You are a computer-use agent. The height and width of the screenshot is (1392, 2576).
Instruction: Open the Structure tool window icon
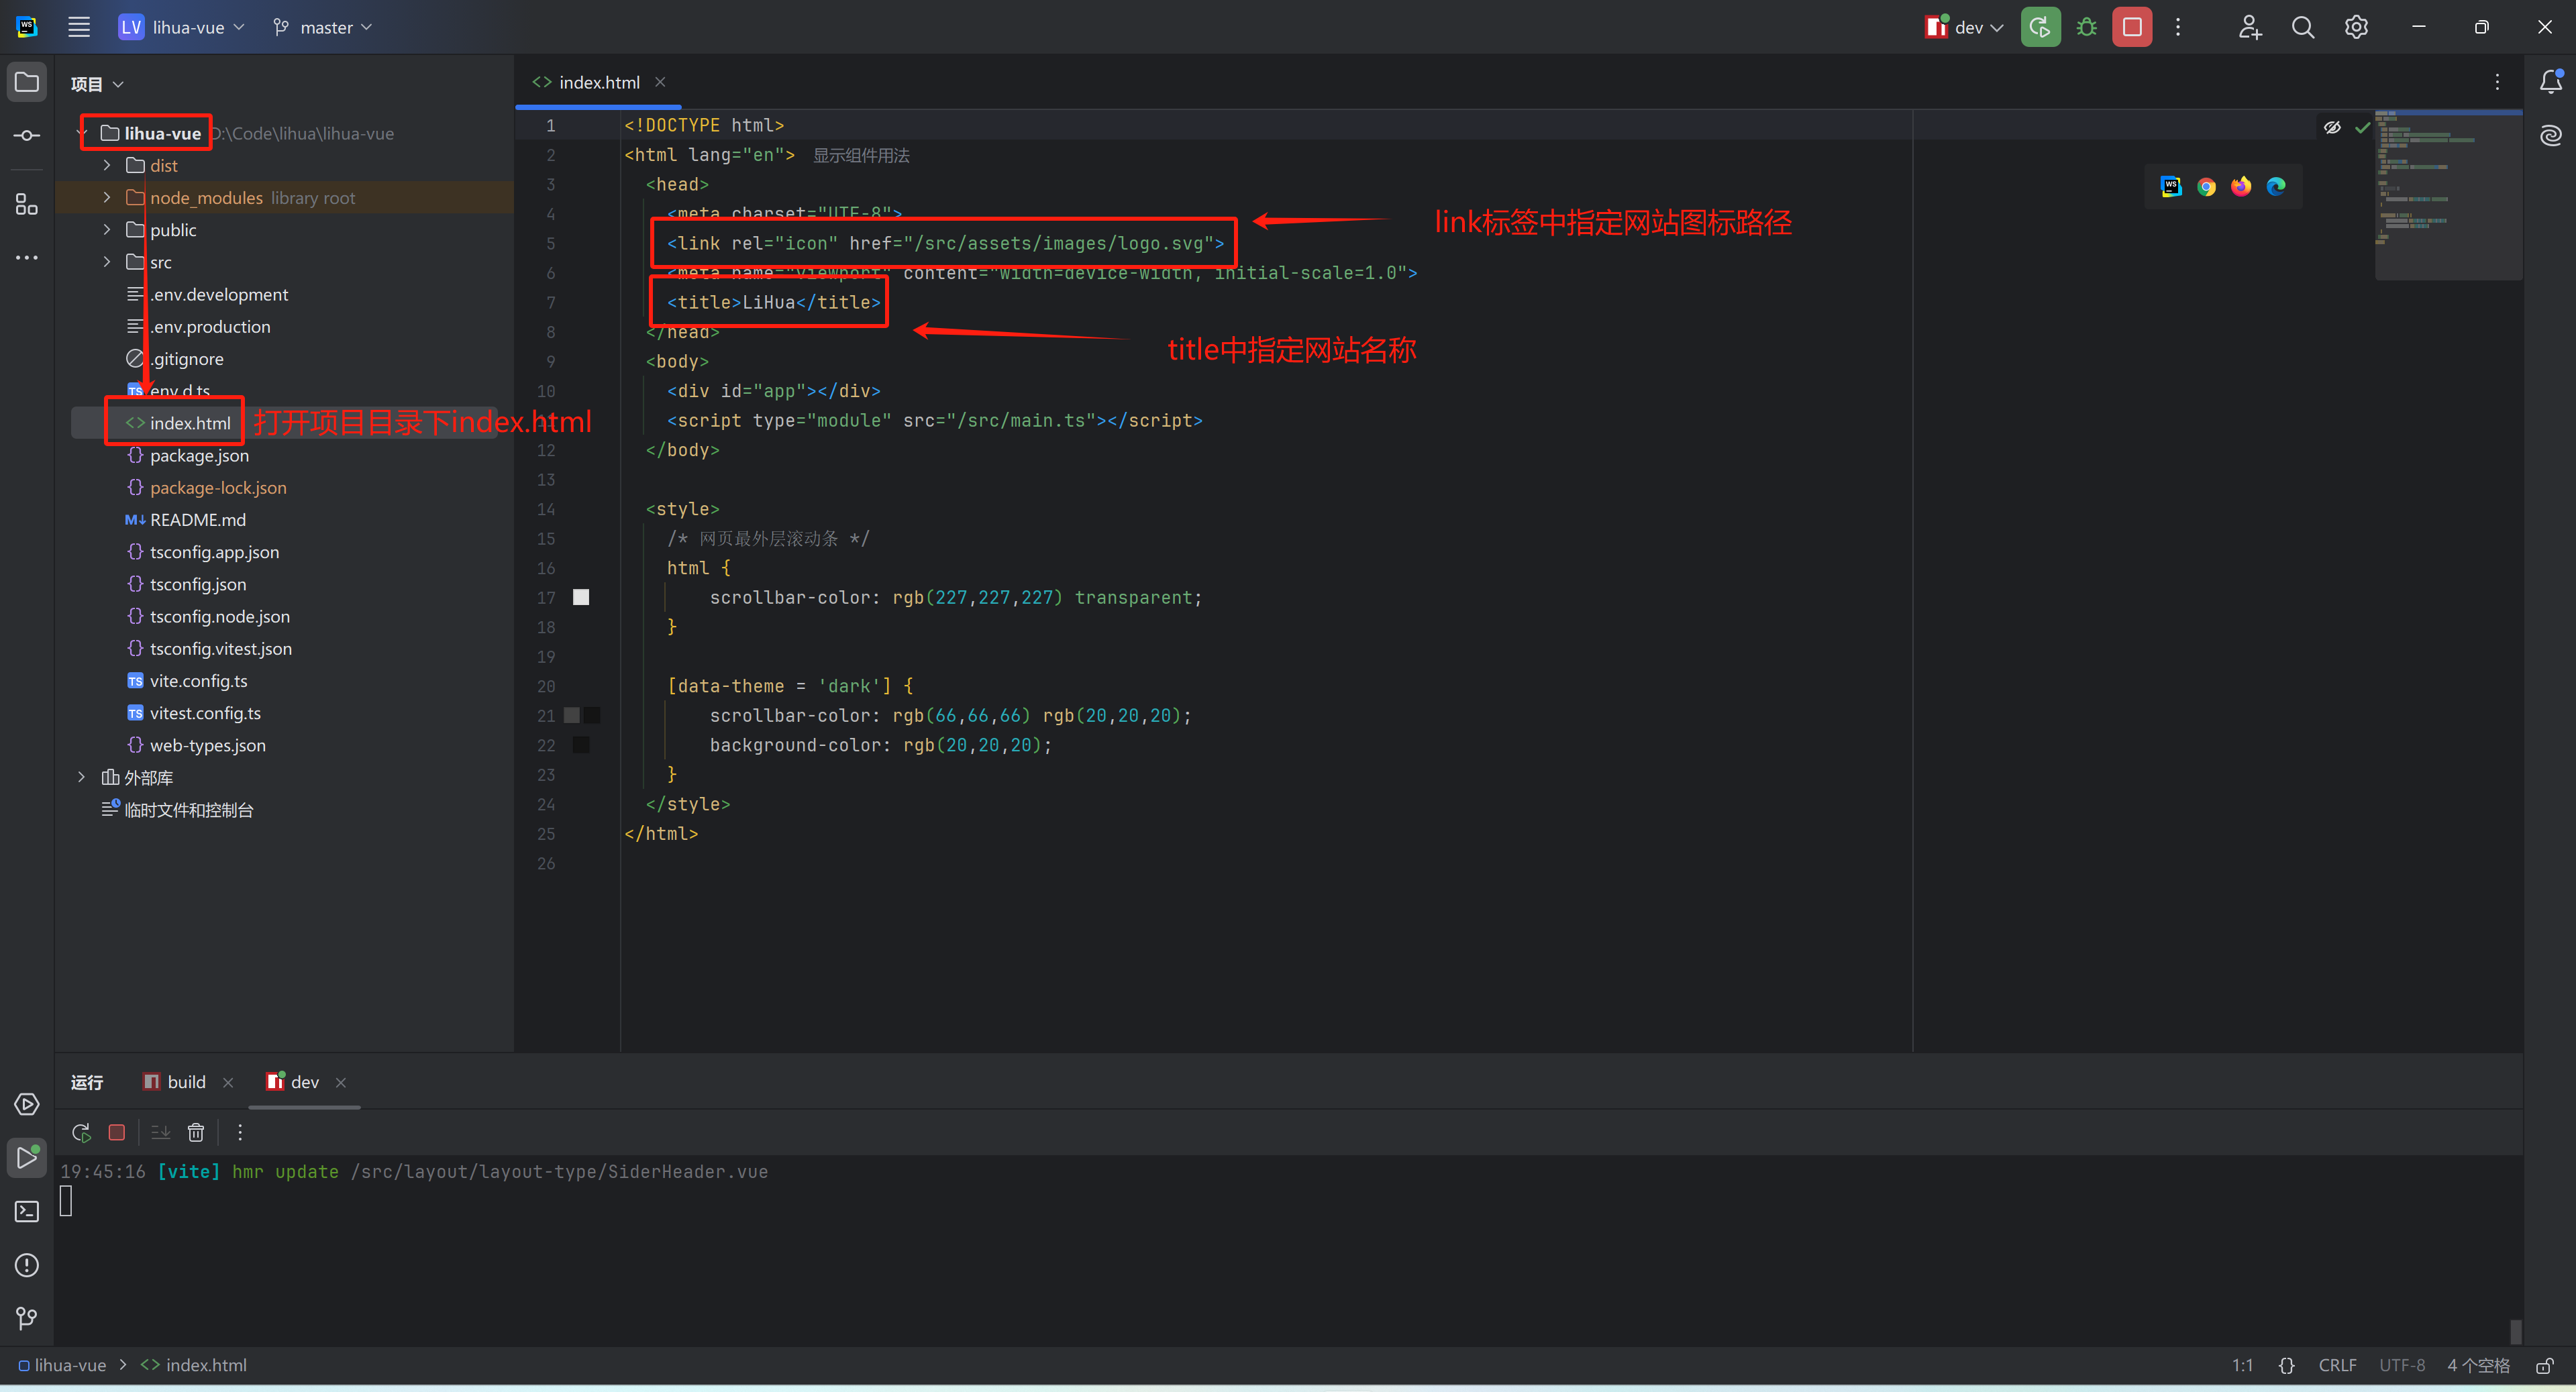27,204
